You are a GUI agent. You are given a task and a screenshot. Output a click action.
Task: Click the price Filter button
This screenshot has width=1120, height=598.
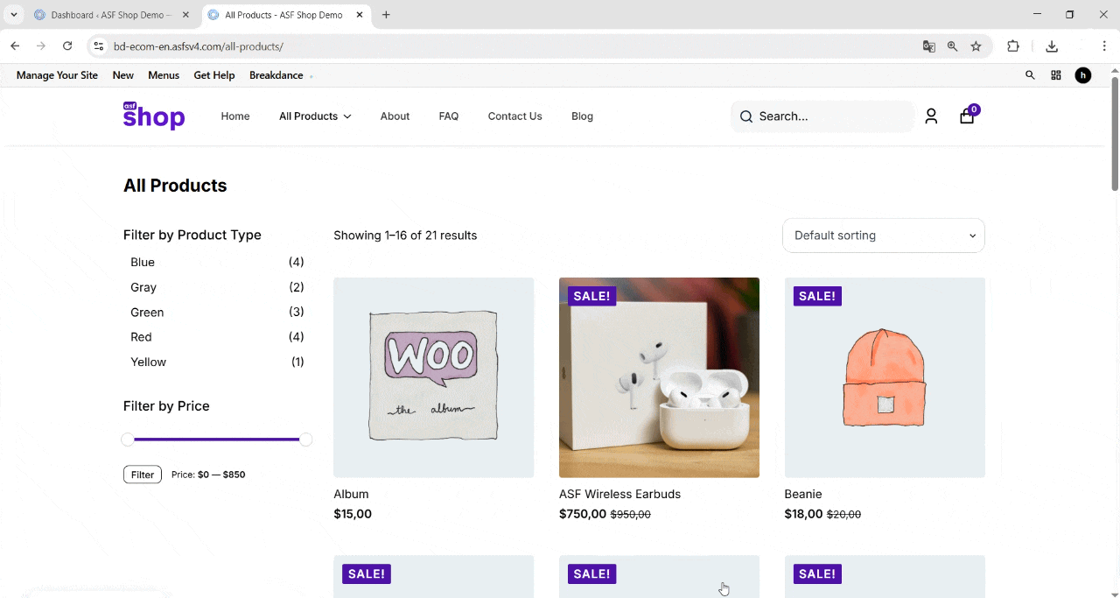[143, 475]
